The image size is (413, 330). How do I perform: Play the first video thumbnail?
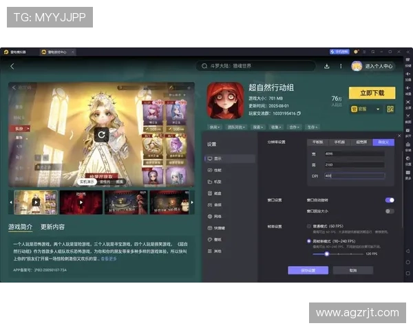(x=36, y=202)
